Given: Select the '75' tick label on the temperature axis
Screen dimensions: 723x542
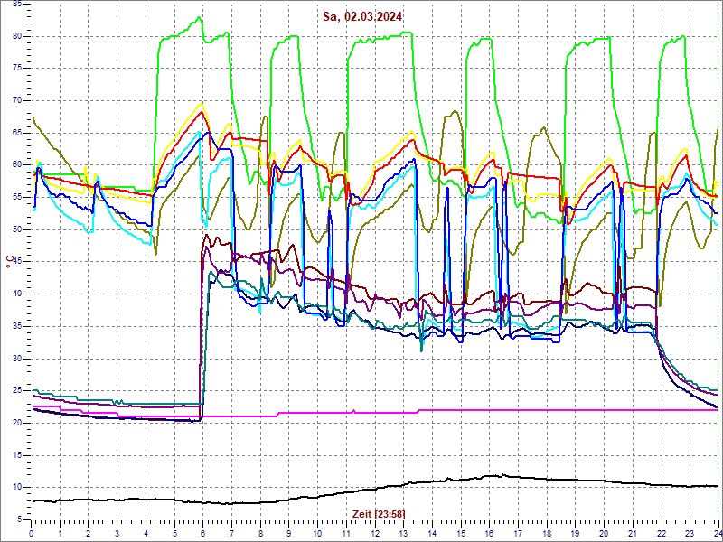Looking at the screenshot, I should [x=17, y=69].
